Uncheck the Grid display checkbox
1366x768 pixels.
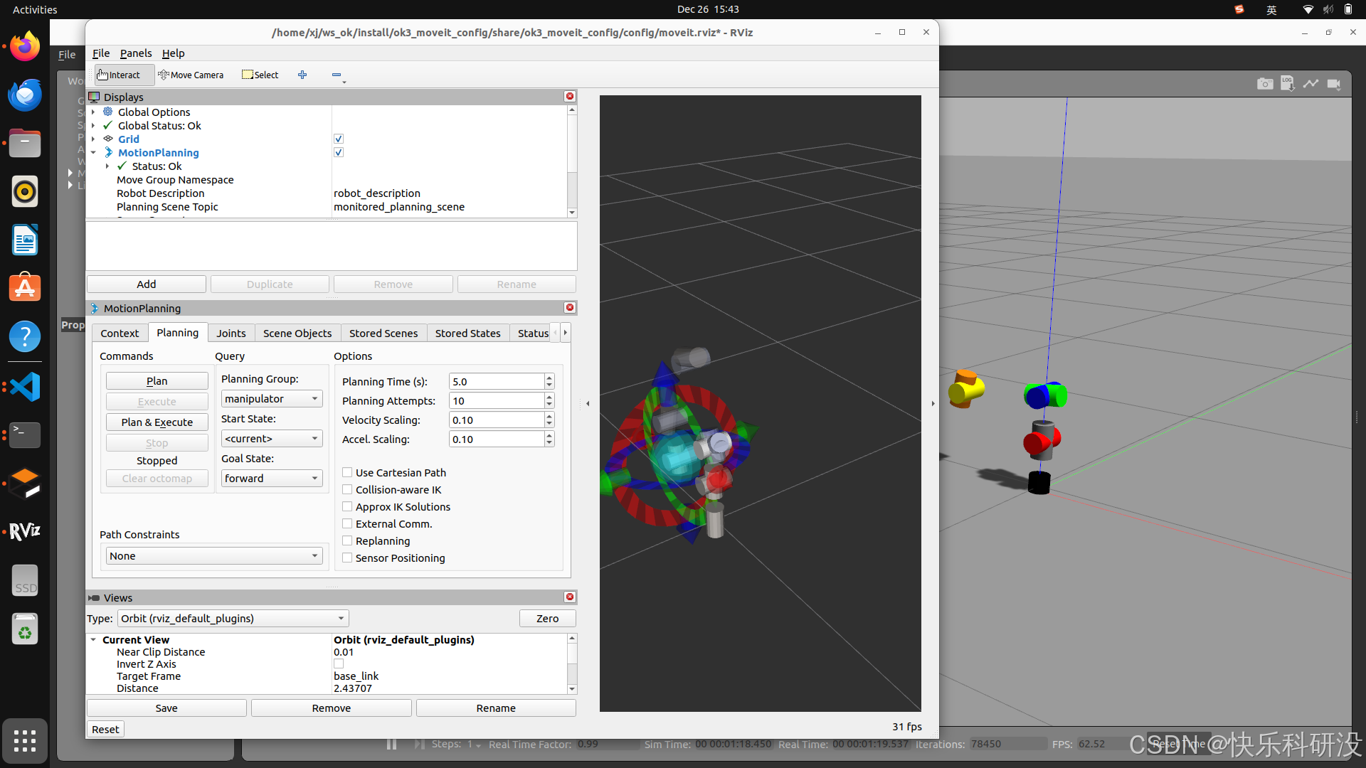click(x=339, y=139)
